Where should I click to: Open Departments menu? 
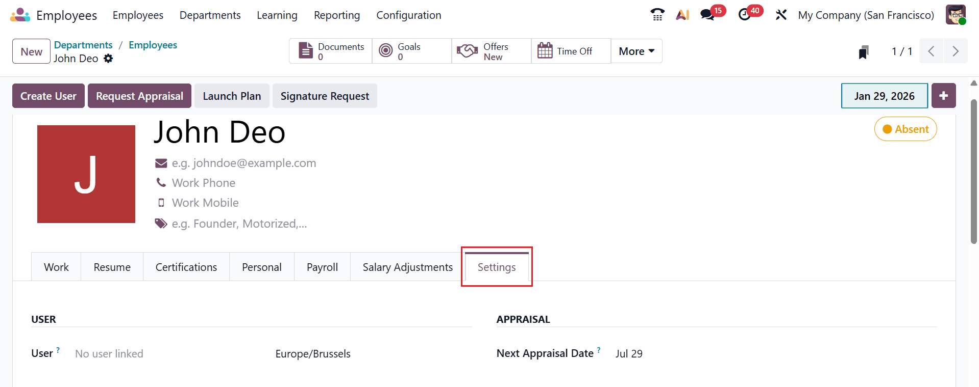(210, 15)
